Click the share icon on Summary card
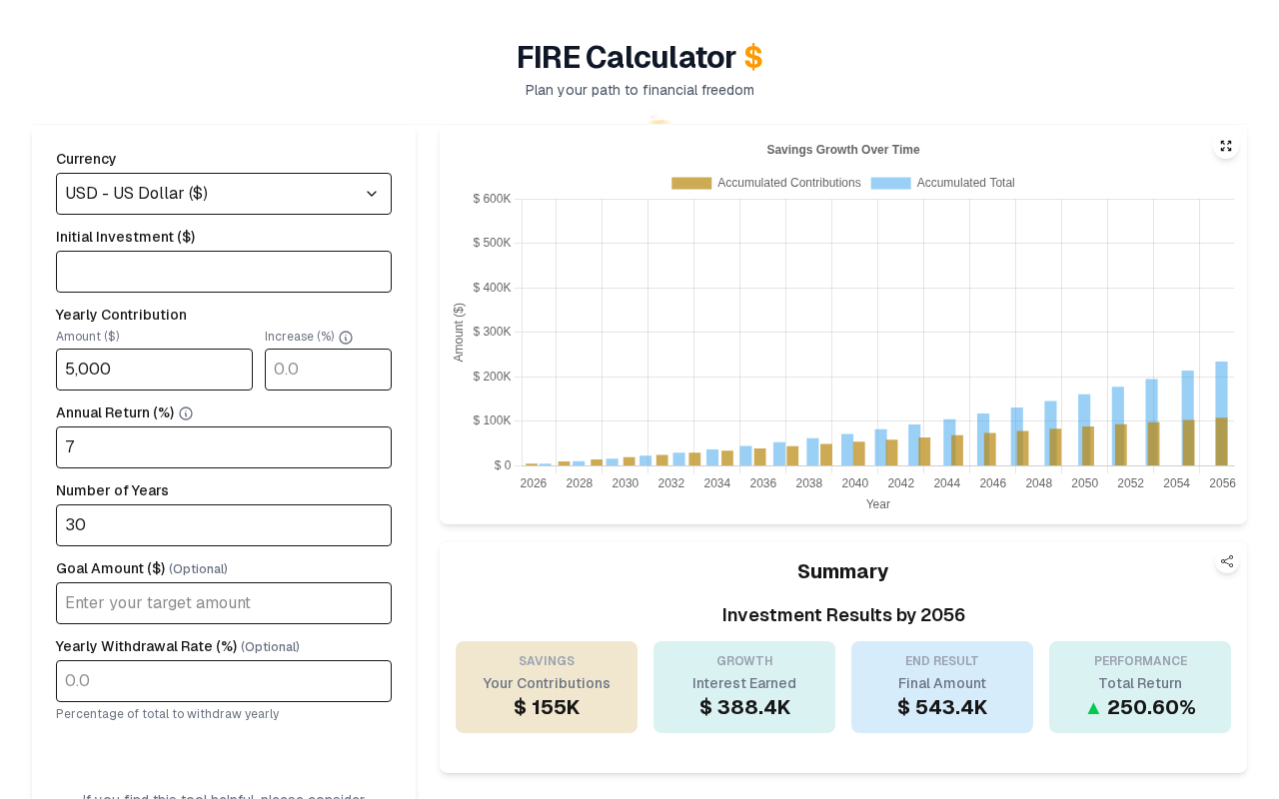Screen dimensions: 1279x799 [1227, 561]
